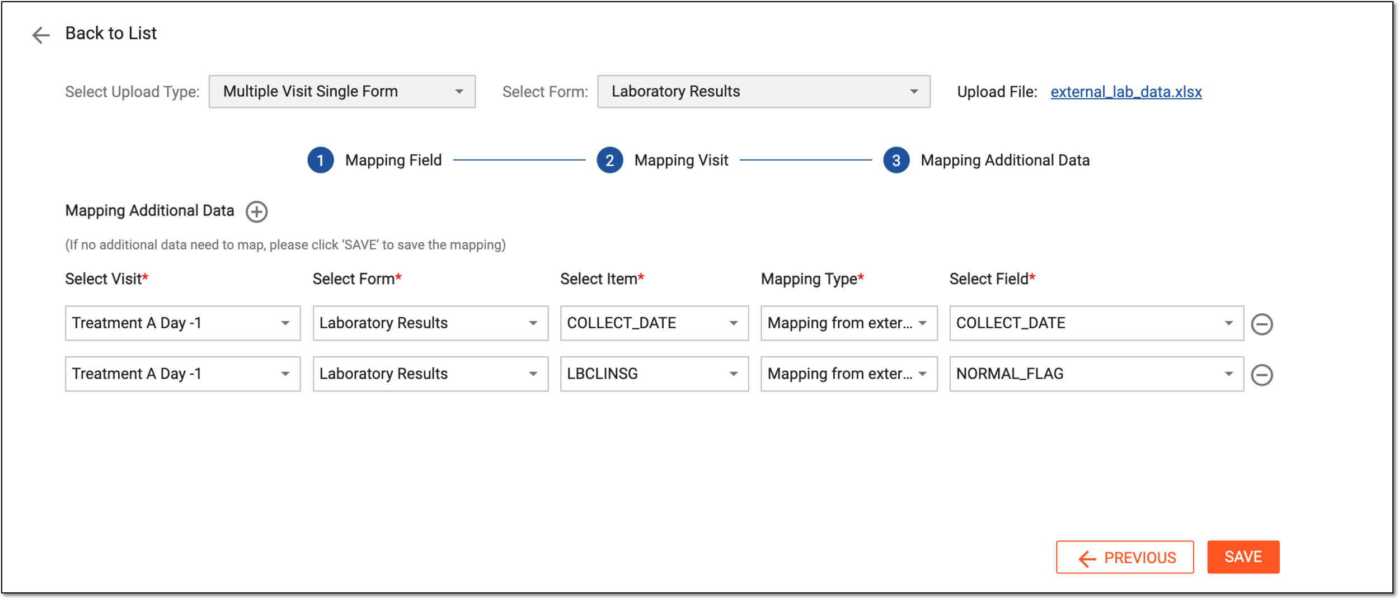Click the Mapping Additional Data section heading
Viewport: 1399px width, 599px height.
[149, 211]
